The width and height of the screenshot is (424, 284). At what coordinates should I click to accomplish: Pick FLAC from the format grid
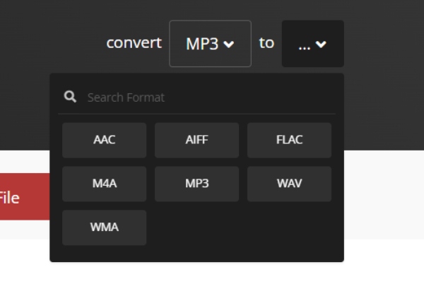point(289,140)
